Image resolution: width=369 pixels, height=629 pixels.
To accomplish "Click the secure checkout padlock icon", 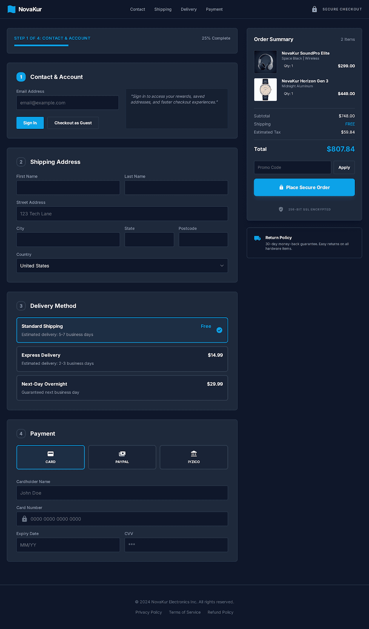I will click(314, 9).
